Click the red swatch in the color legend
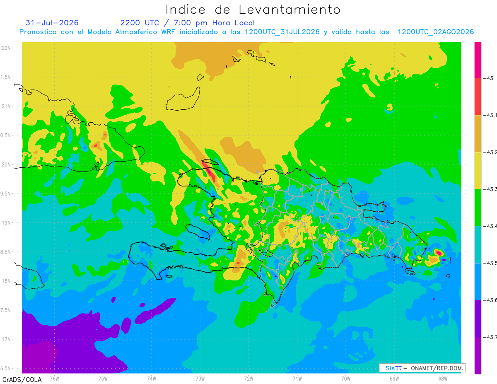 pos(478,97)
